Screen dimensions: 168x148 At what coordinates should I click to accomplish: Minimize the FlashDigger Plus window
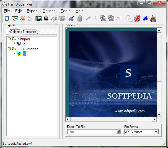142,3
